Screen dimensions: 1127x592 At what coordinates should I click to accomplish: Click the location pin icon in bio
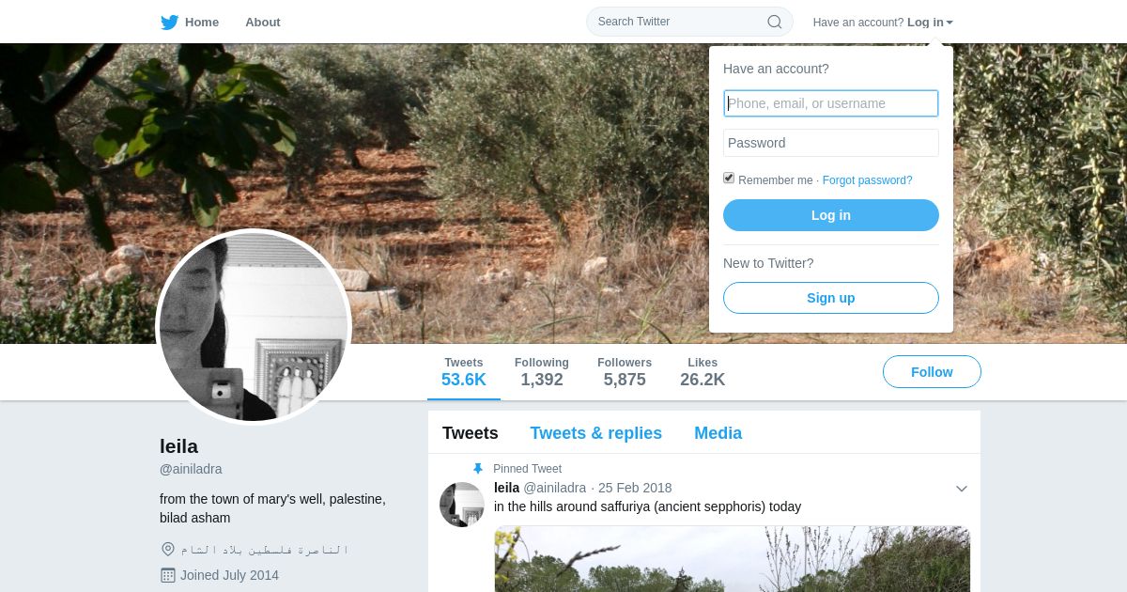pos(168,549)
